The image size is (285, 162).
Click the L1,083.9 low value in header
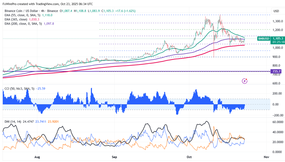[94, 11]
